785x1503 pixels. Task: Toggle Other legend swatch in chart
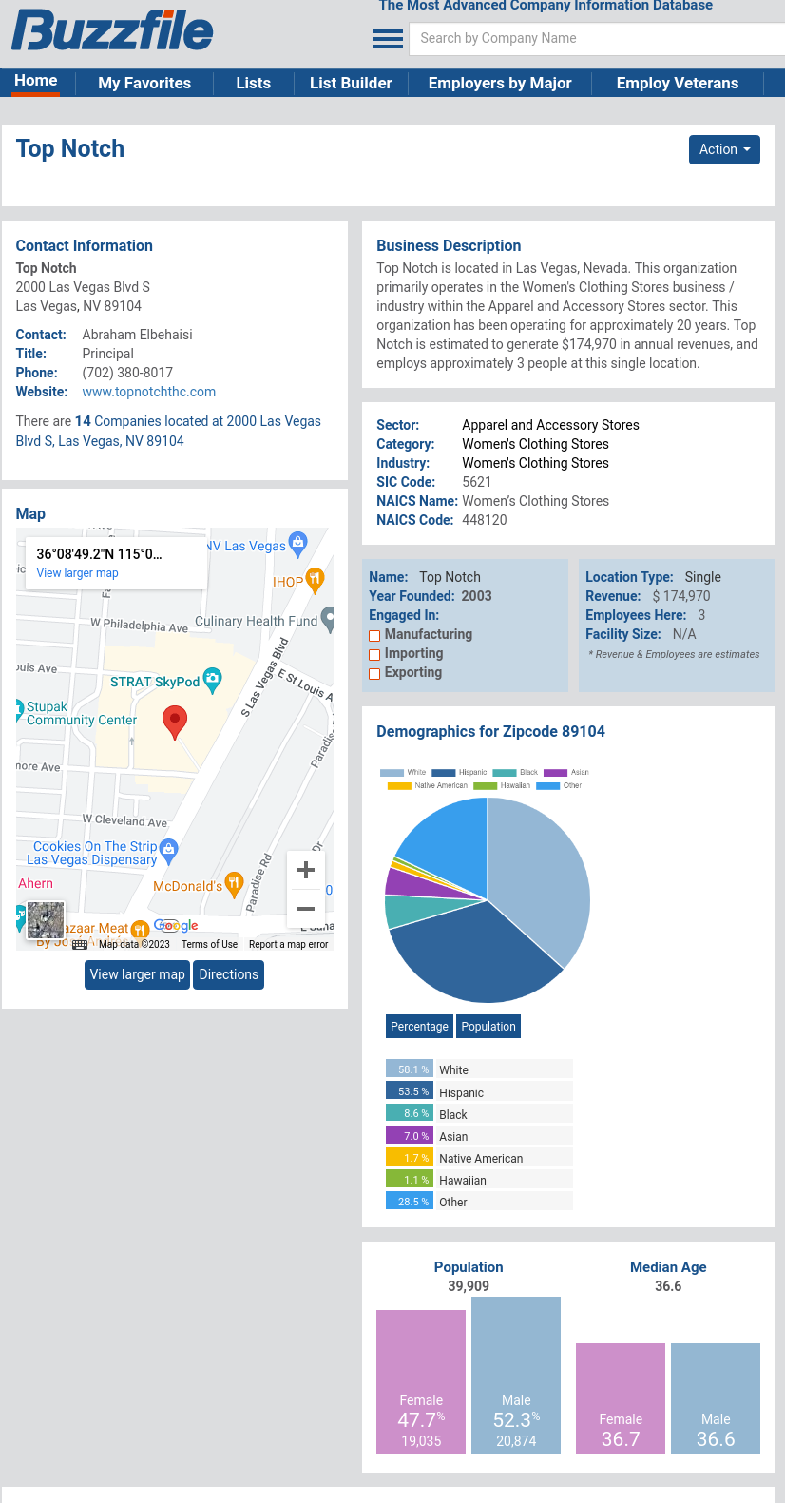(x=548, y=786)
